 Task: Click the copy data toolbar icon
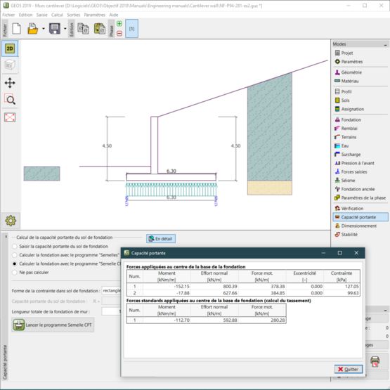click(x=83, y=28)
